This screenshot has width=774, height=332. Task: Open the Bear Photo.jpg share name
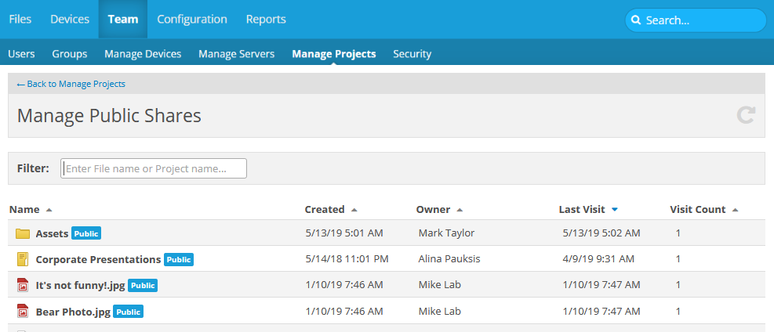coord(73,312)
